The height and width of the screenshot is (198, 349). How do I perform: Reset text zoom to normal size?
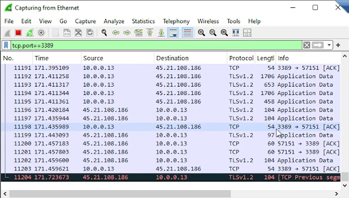point(224,33)
